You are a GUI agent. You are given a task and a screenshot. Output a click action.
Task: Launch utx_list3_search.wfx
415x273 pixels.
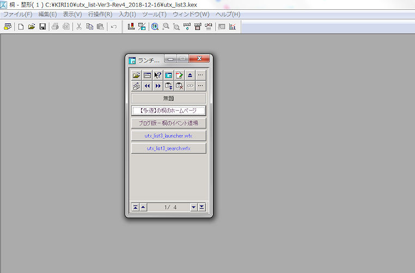click(169, 148)
